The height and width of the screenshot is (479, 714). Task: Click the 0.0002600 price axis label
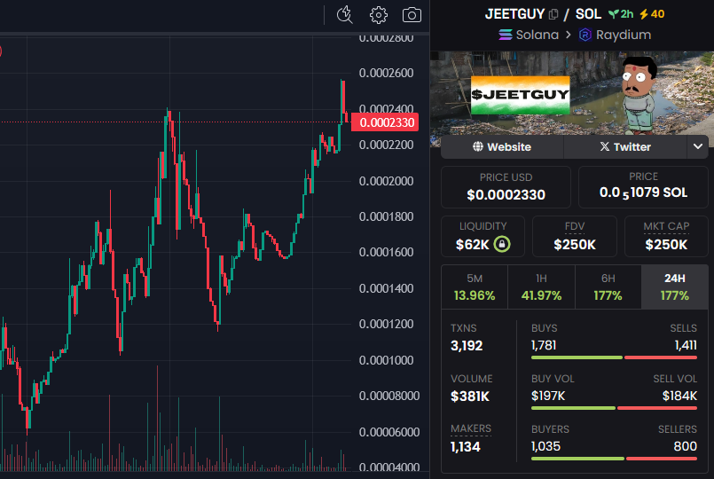(386, 73)
